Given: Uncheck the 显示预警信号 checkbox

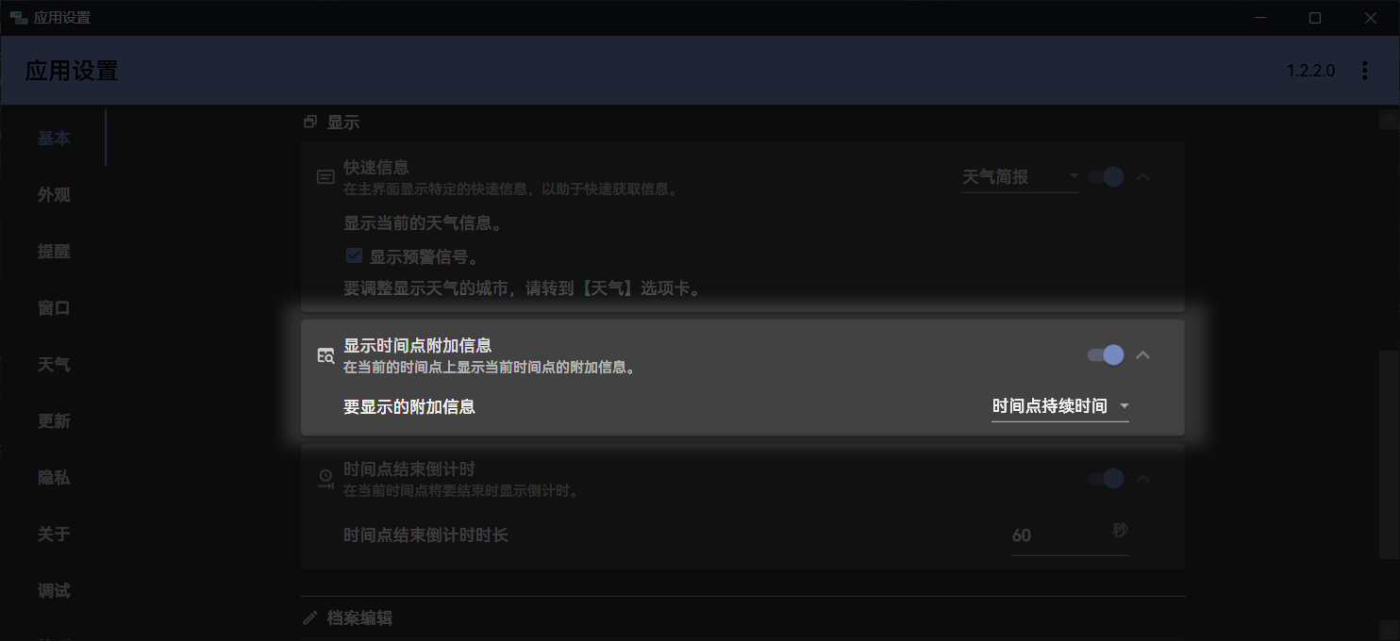Looking at the screenshot, I should click(x=355, y=256).
